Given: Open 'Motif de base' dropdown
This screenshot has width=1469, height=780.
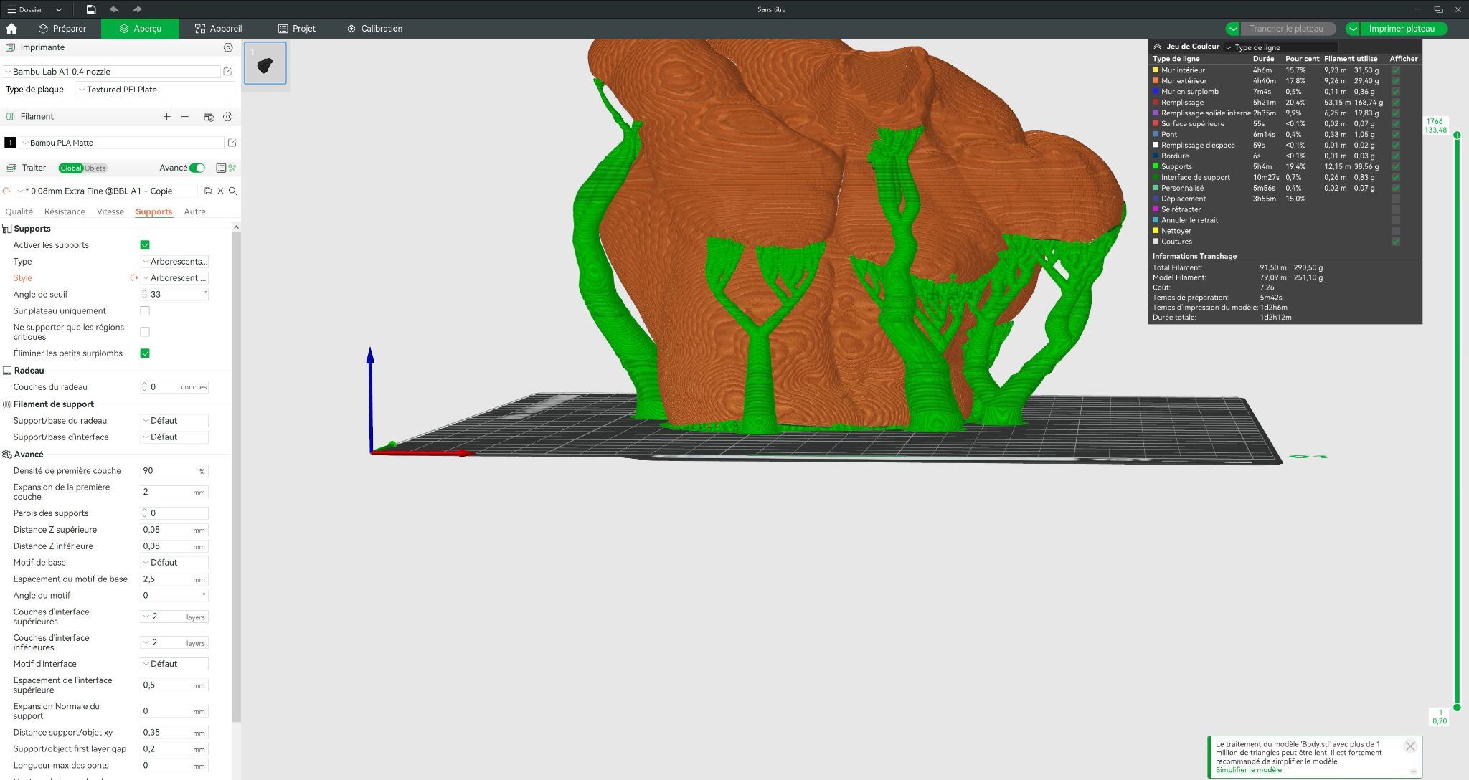Looking at the screenshot, I should (x=175, y=563).
